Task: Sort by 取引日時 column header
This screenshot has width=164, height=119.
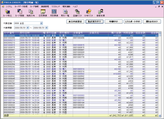Action: click(31, 33)
